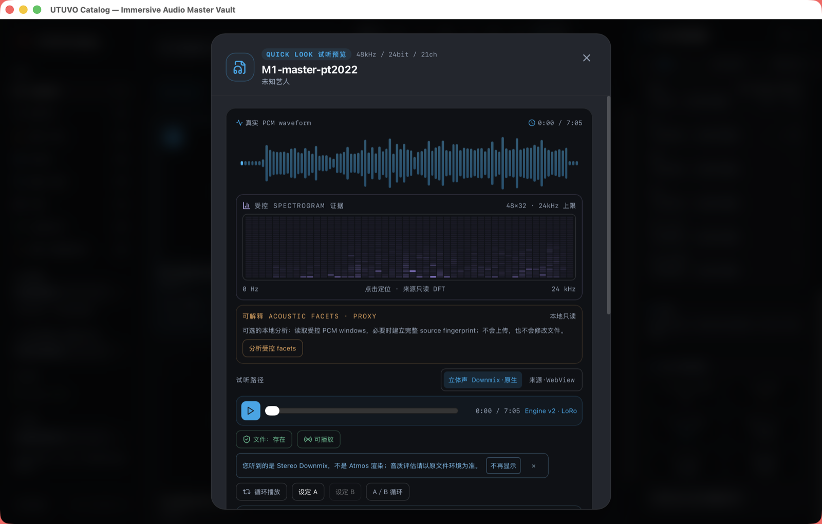Click the clock icon beside 0:00 / 7:05
This screenshot has width=822, height=524.
pyautogui.click(x=532, y=123)
